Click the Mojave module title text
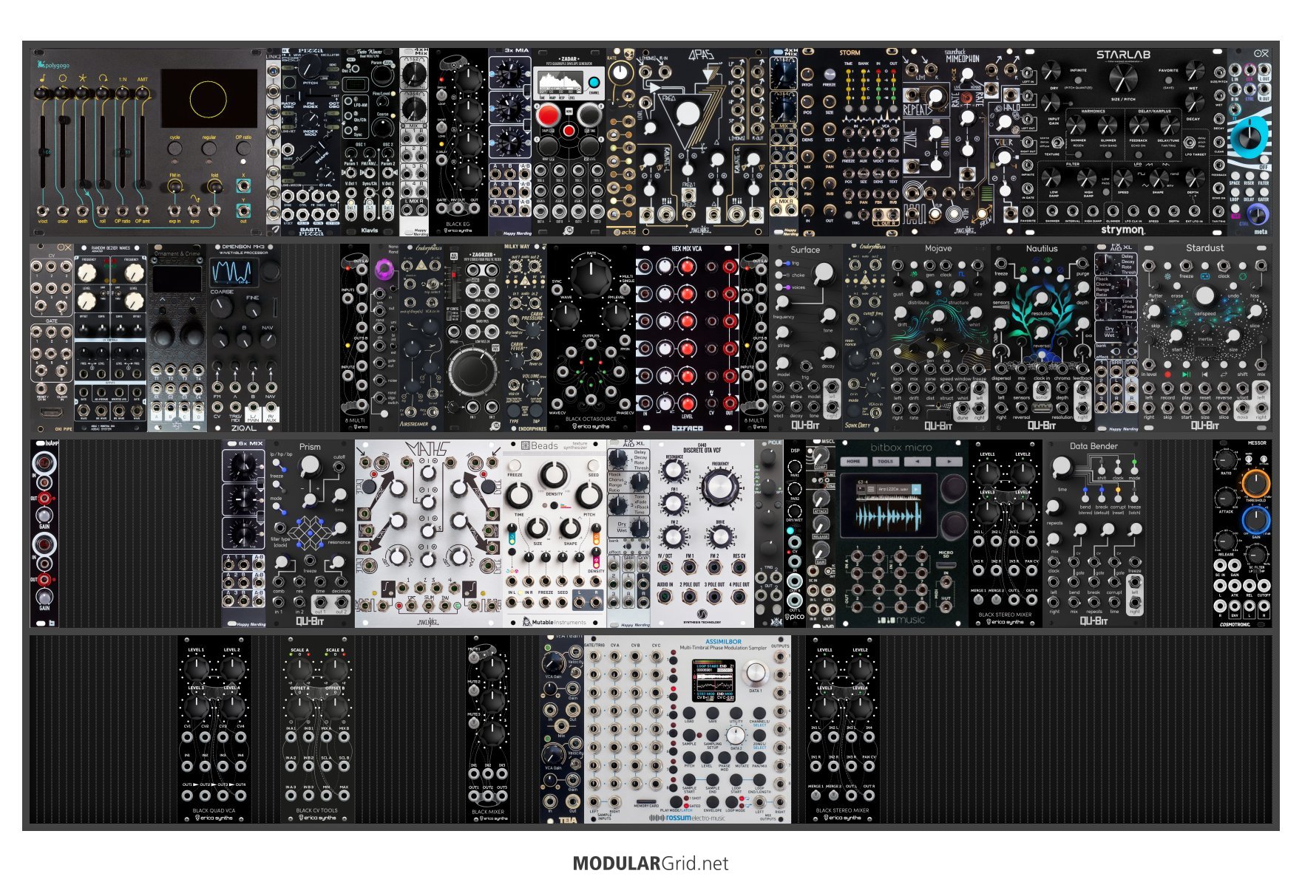 [x=938, y=249]
